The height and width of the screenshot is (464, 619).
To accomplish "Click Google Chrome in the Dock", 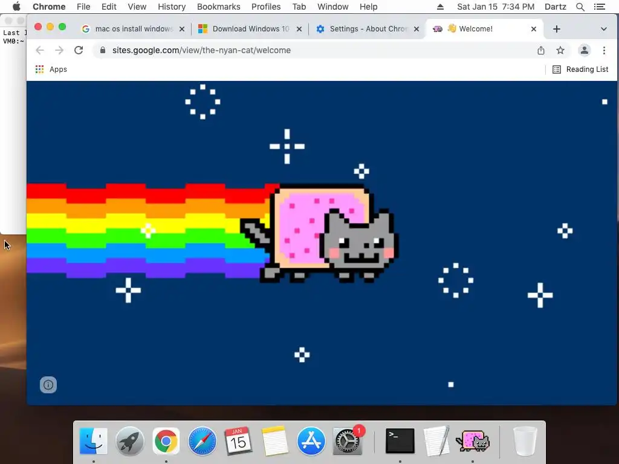I will pyautogui.click(x=166, y=440).
